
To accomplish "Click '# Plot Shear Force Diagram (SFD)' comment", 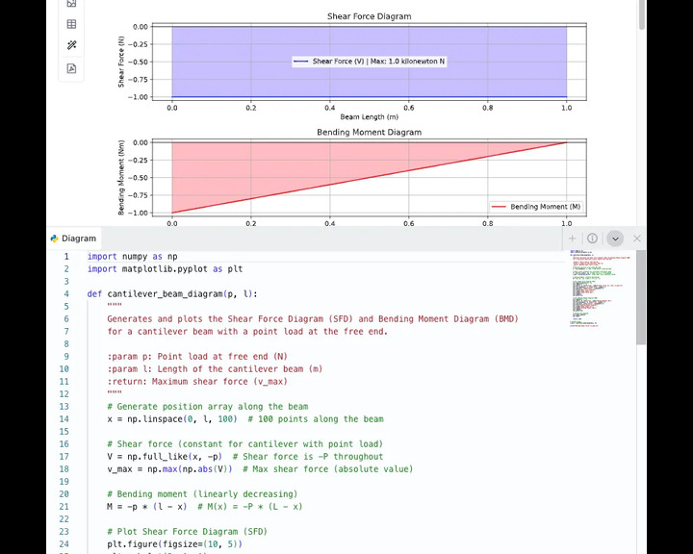I will pyautogui.click(x=188, y=532).
